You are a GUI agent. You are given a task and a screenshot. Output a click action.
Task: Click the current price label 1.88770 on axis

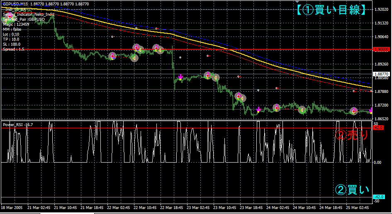381,74
